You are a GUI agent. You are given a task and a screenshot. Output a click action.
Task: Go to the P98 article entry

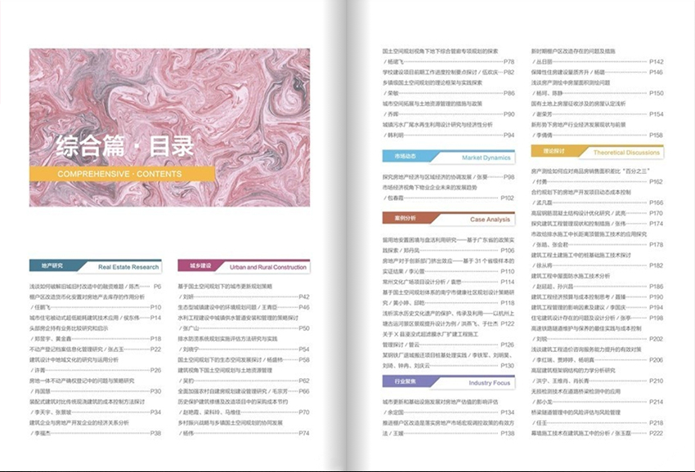(508, 177)
